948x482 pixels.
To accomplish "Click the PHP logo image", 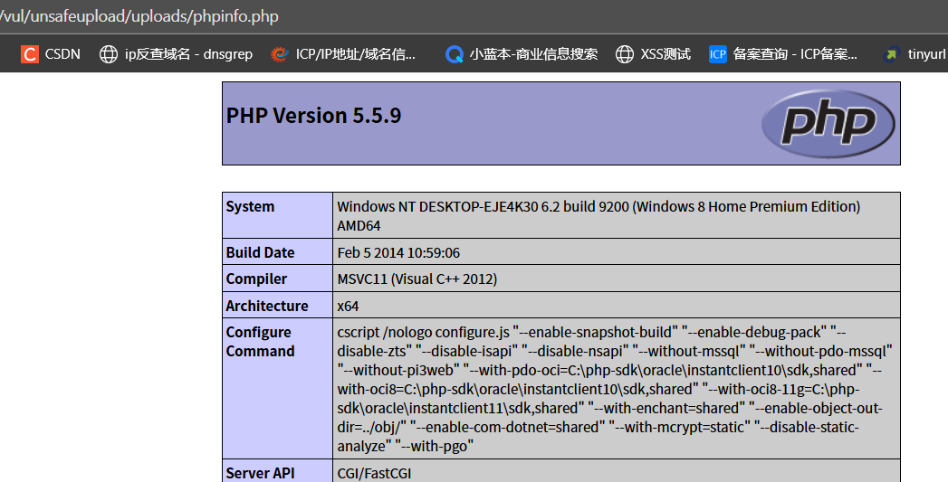I will pos(828,123).
